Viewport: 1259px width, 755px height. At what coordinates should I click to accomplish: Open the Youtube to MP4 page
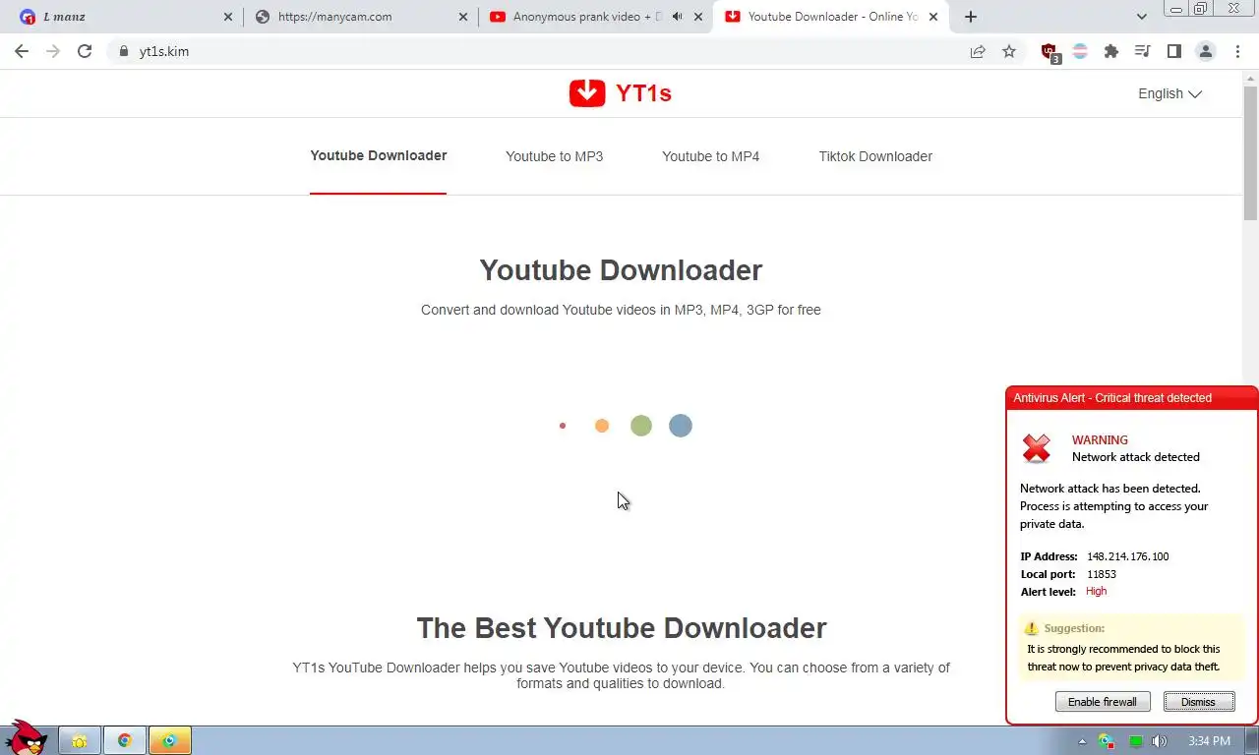point(710,156)
